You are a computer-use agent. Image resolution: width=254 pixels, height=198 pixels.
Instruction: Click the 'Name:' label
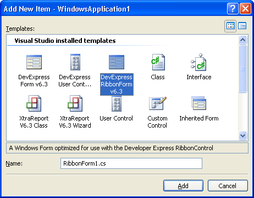click(14, 163)
